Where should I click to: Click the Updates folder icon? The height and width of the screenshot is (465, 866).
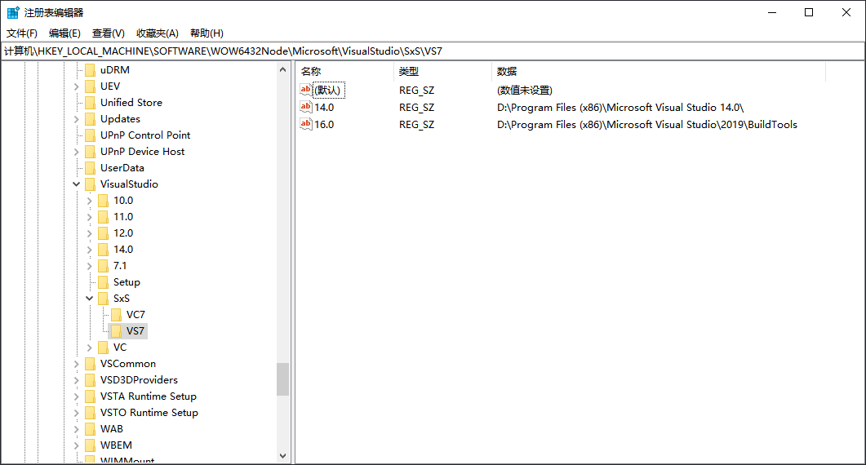pos(90,119)
